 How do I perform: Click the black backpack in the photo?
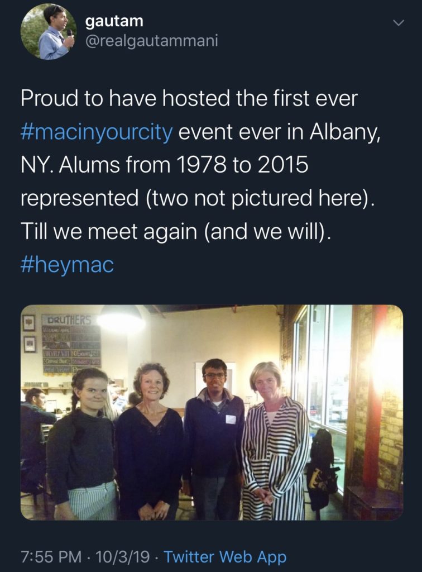pos(323,464)
